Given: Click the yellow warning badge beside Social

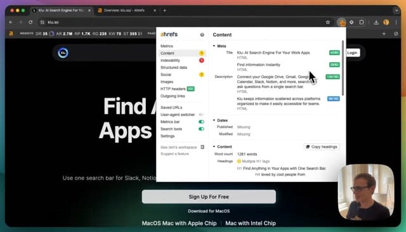Looking at the screenshot, I should (202, 75).
